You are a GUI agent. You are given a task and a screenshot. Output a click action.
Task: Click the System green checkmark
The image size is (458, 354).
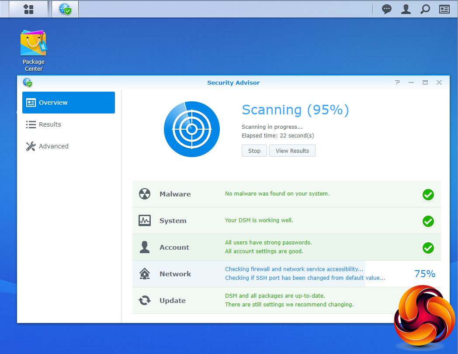428,221
